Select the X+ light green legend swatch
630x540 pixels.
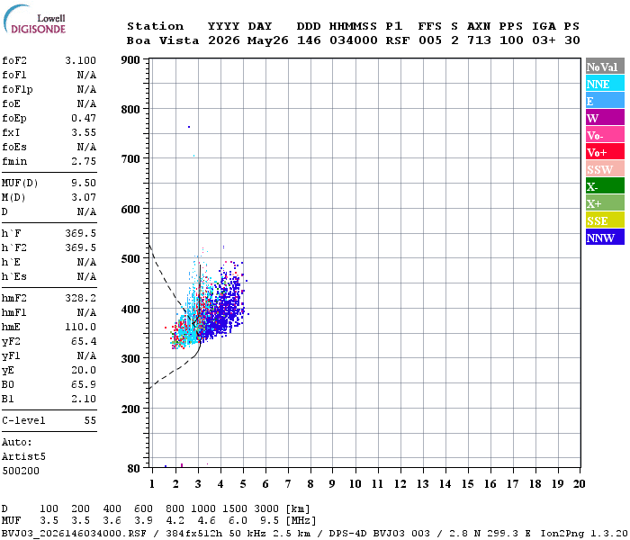coord(605,202)
